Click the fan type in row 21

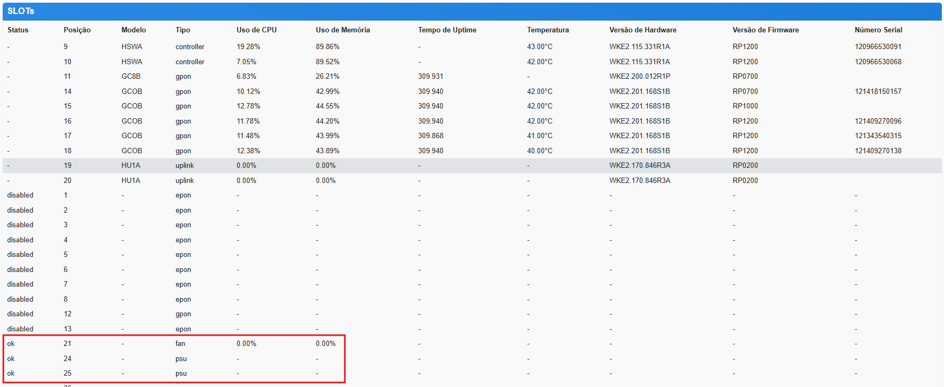(180, 344)
